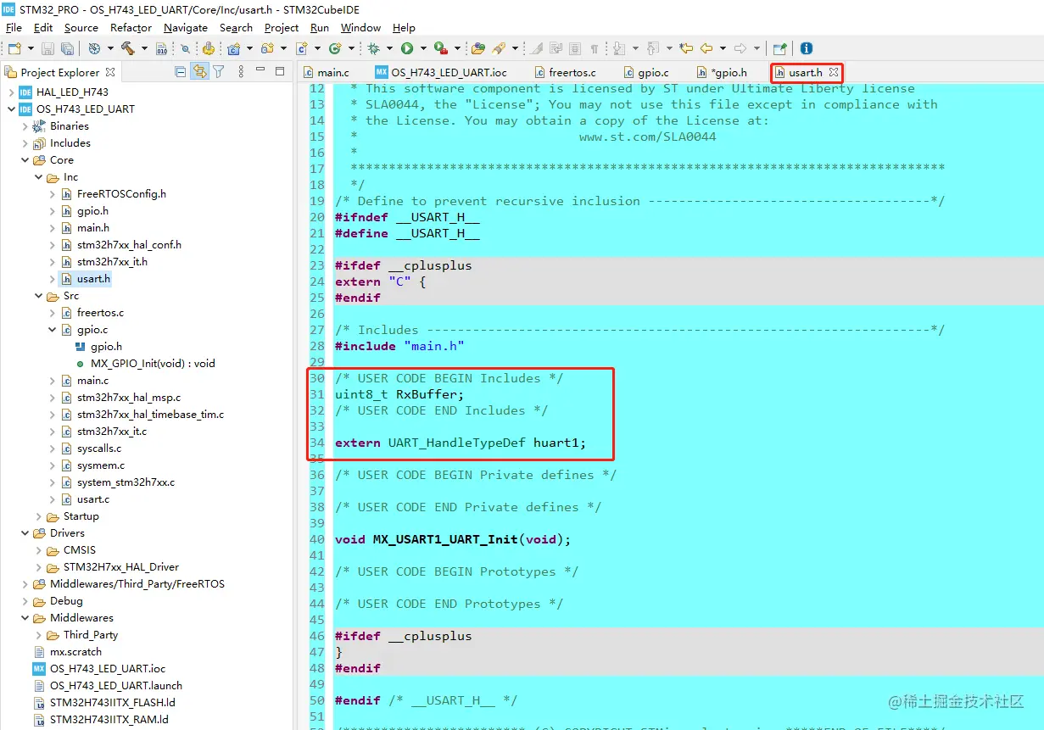Select usart.c in the Src folder
This screenshot has width=1044, height=730.
coord(93,499)
